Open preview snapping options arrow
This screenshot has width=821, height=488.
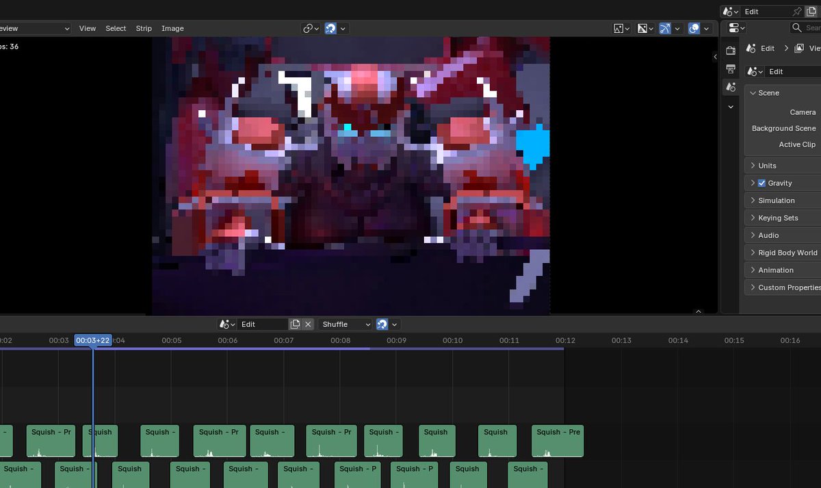tap(343, 29)
